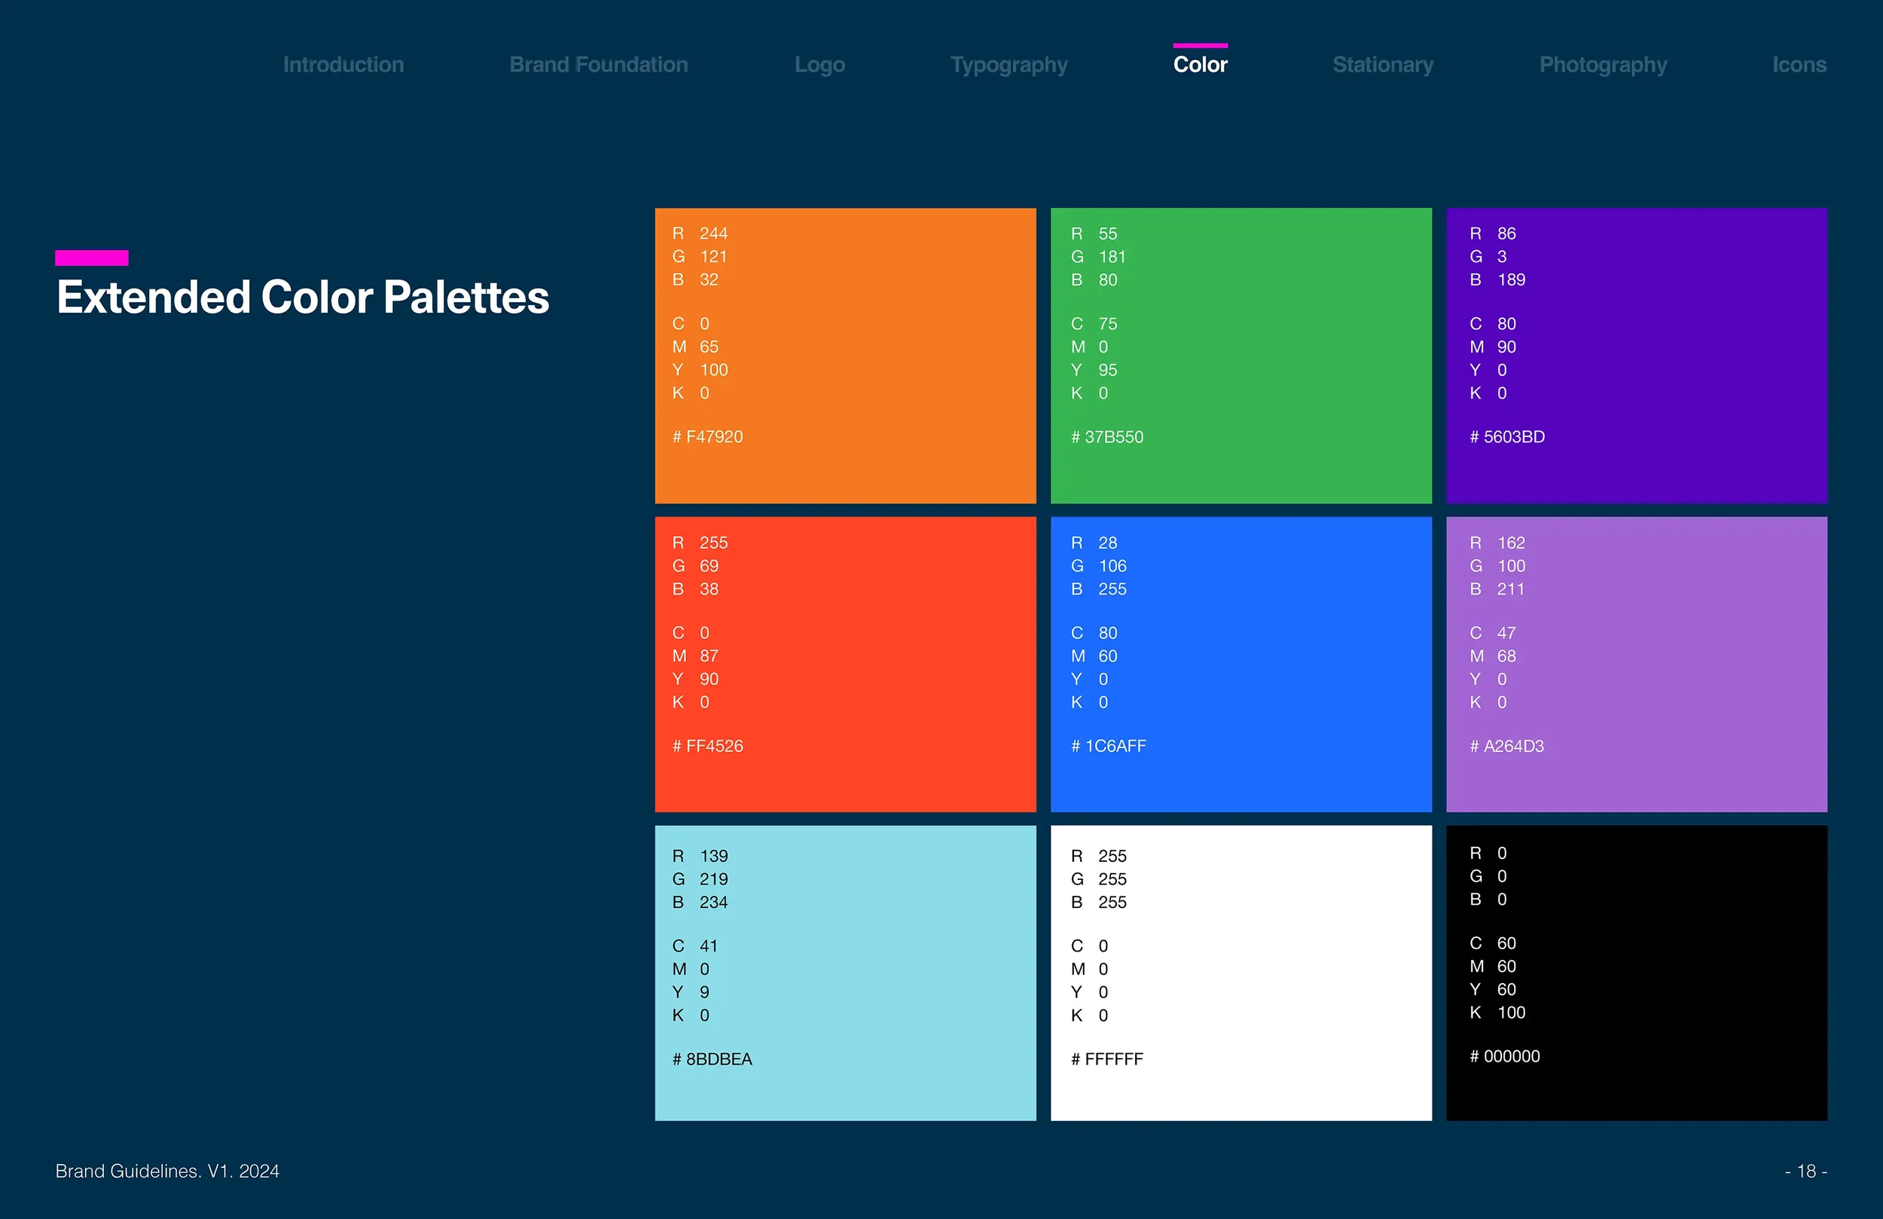Switch to Brand Foundation section
Viewport: 1883px width, 1219px height.
tap(598, 65)
